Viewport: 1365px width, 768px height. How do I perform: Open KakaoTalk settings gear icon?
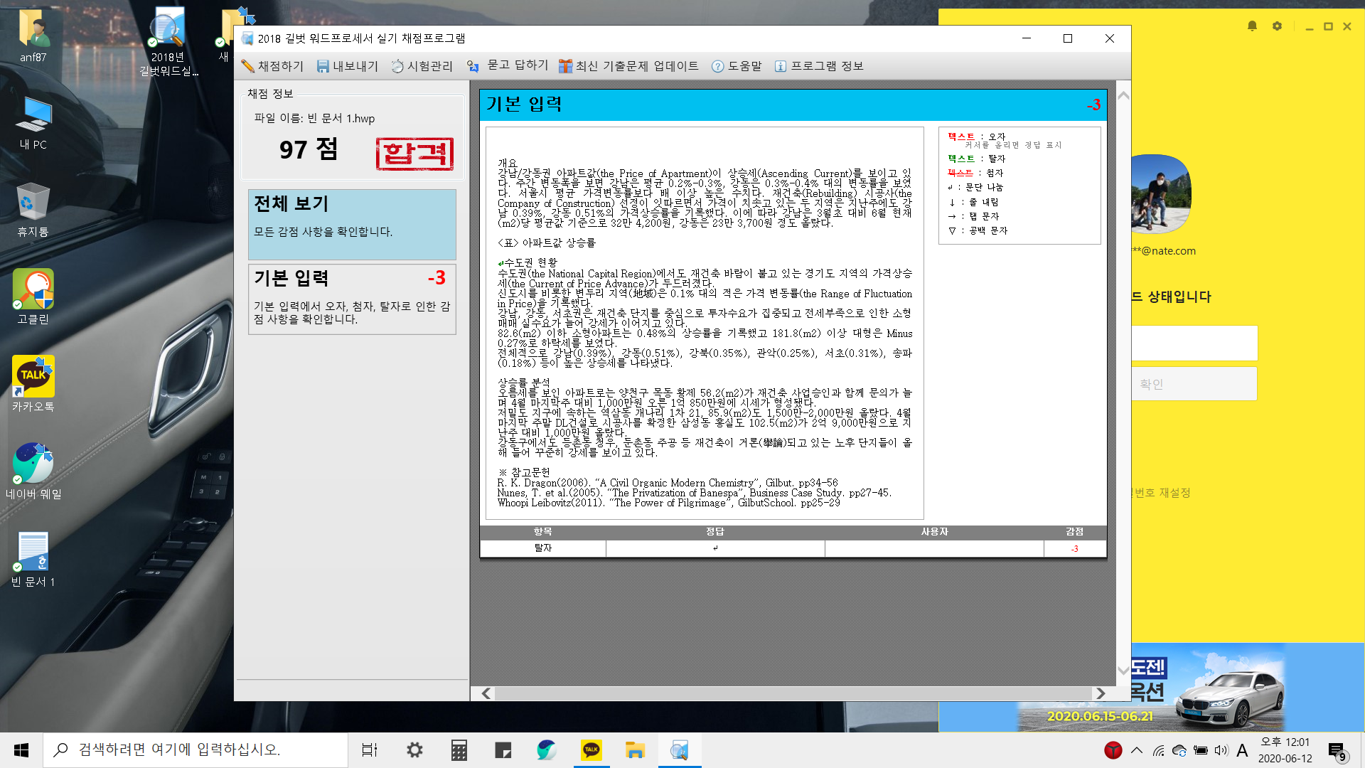click(1277, 26)
